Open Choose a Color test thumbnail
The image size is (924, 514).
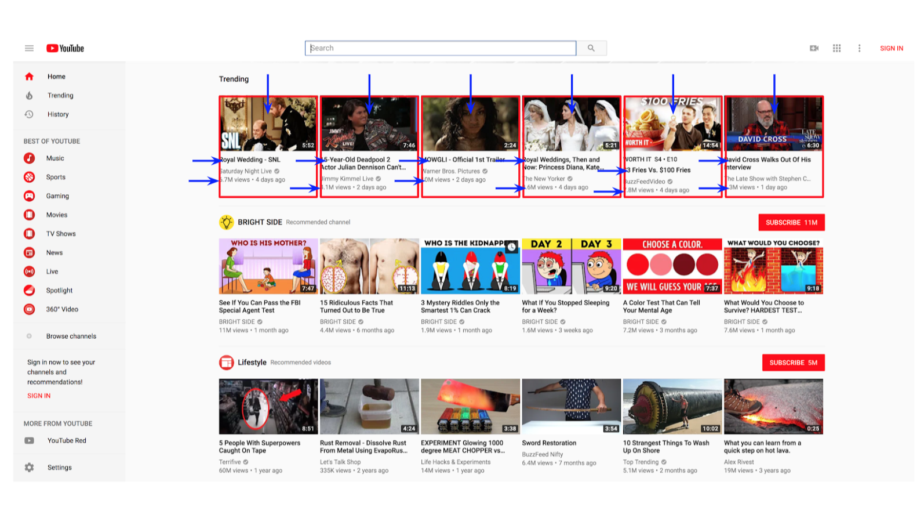[x=672, y=266]
